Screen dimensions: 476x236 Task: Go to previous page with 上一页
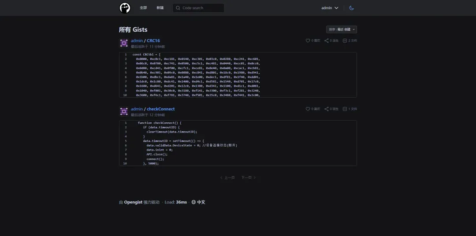(x=227, y=177)
